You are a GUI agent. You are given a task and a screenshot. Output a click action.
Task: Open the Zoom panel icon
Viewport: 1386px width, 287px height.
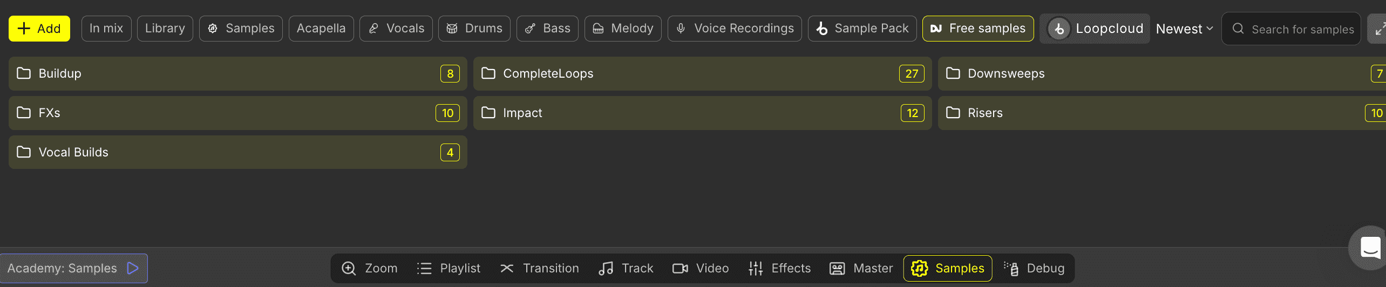point(349,268)
